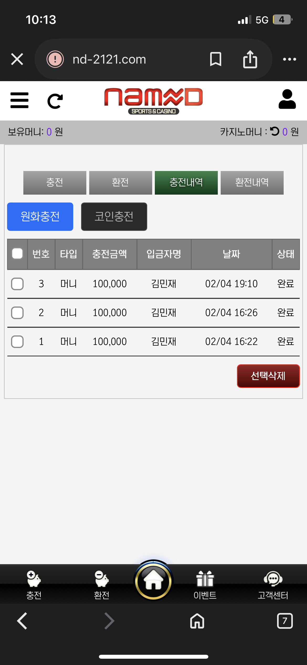
Task: Bookmark the current page
Action: [216, 59]
